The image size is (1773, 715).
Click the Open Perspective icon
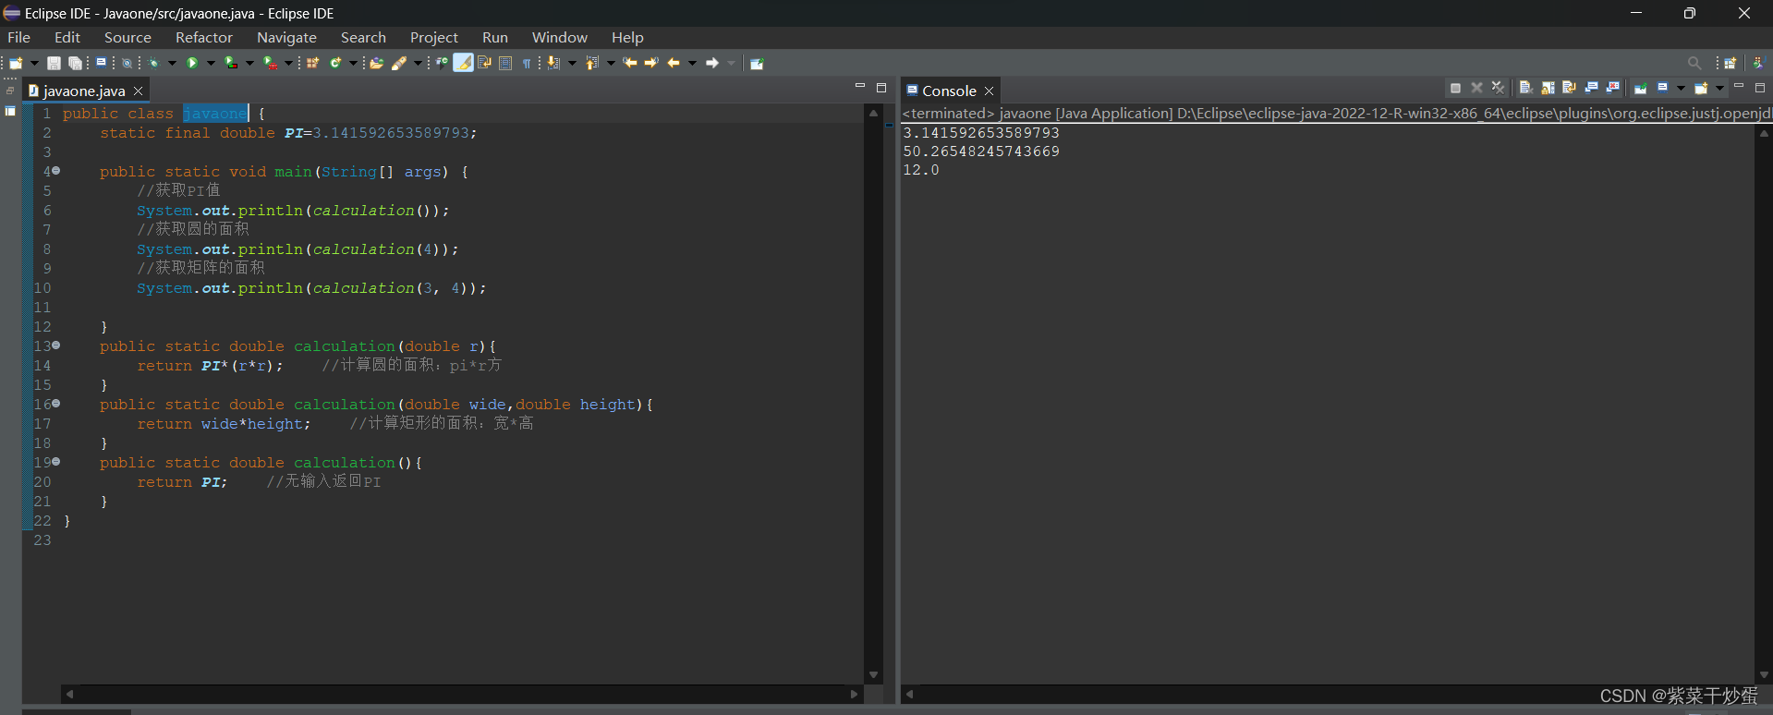1730,63
